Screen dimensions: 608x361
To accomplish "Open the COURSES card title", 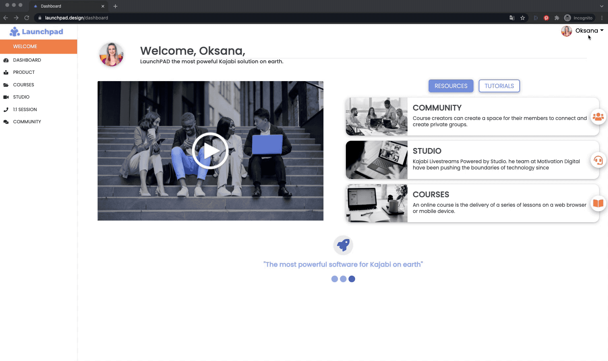I will point(431,195).
